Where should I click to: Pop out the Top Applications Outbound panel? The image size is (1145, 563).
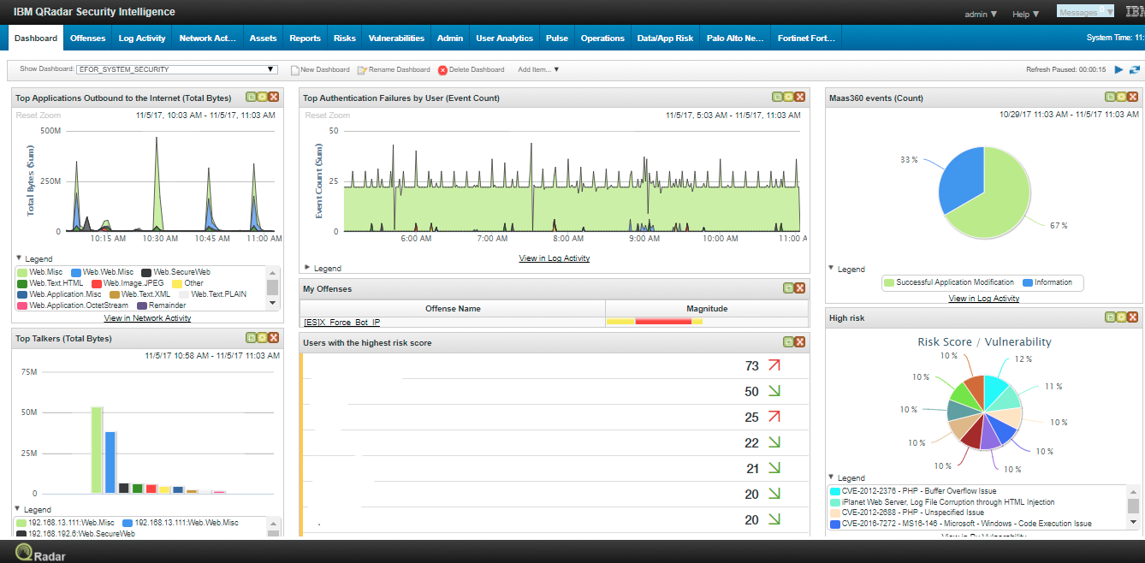click(x=251, y=98)
